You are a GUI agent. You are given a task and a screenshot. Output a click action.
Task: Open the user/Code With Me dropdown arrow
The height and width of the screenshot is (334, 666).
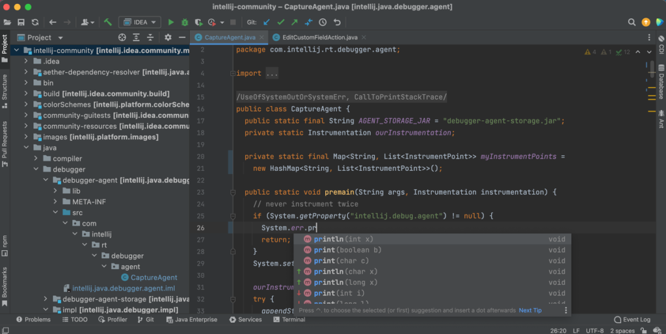[x=93, y=23]
